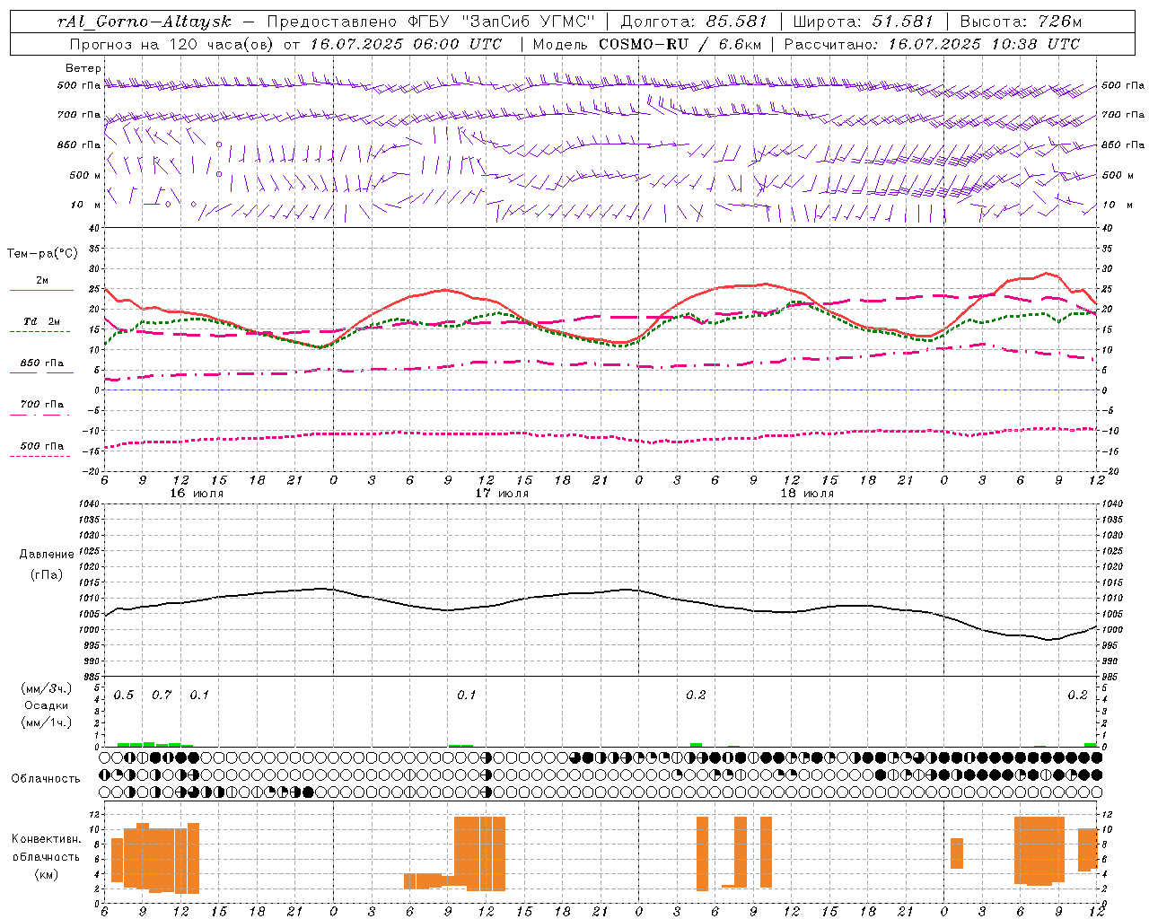Click the 1040 value on left pressure axis
Viewport: 1149px width, 919px height.
[88, 504]
